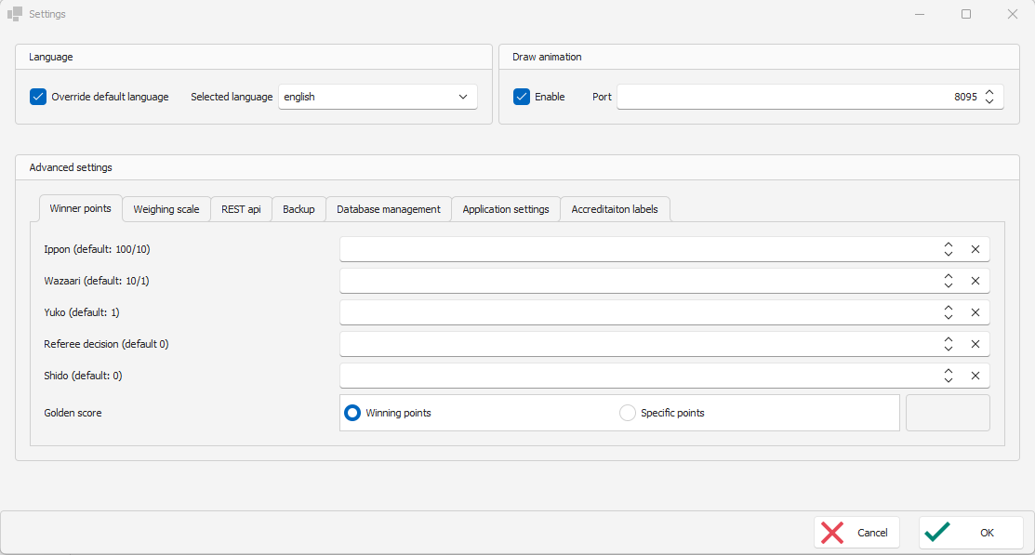Clear the Wazaari points value
This screenshot has width=1035, height=555.
point(975,281)
